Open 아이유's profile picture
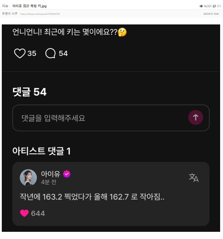 [x=28, y=178]
